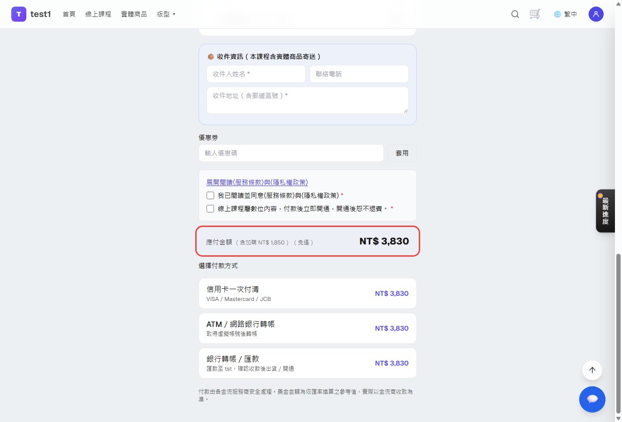Open the 最新進度 side tab
Screen dimensions: 622x422
pos(605,211)
